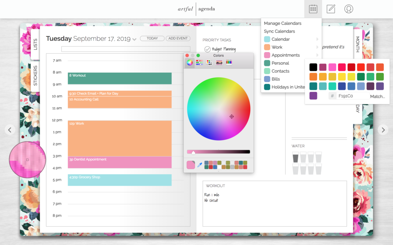Select the black color swatch
Viewport: 393px width, 245px height.
313,67
